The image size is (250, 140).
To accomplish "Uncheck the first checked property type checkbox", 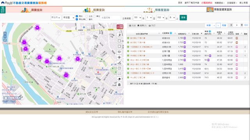I will tap(77, 16).
